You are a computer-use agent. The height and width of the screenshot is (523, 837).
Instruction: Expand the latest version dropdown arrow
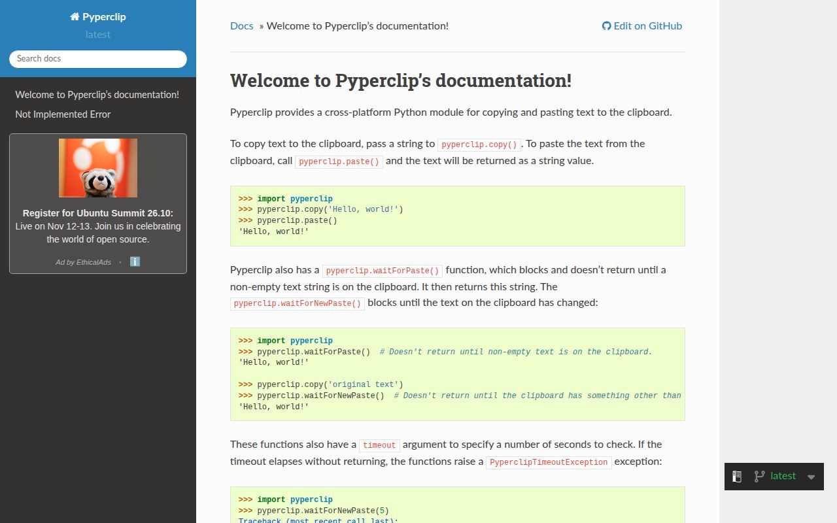pos(811,477)
